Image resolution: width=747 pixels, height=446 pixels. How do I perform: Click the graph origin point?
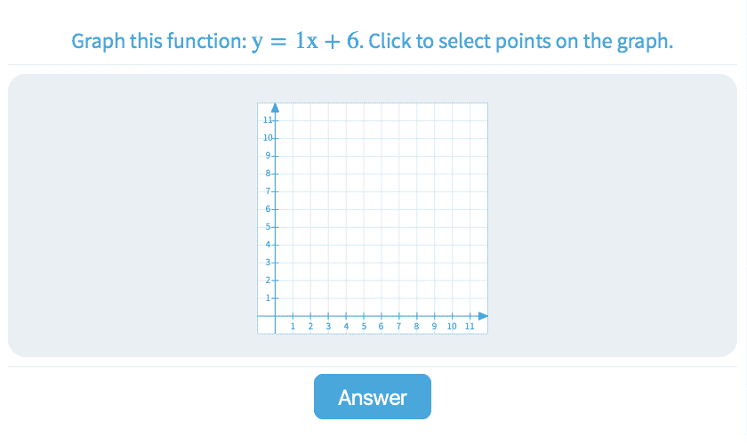275,316
